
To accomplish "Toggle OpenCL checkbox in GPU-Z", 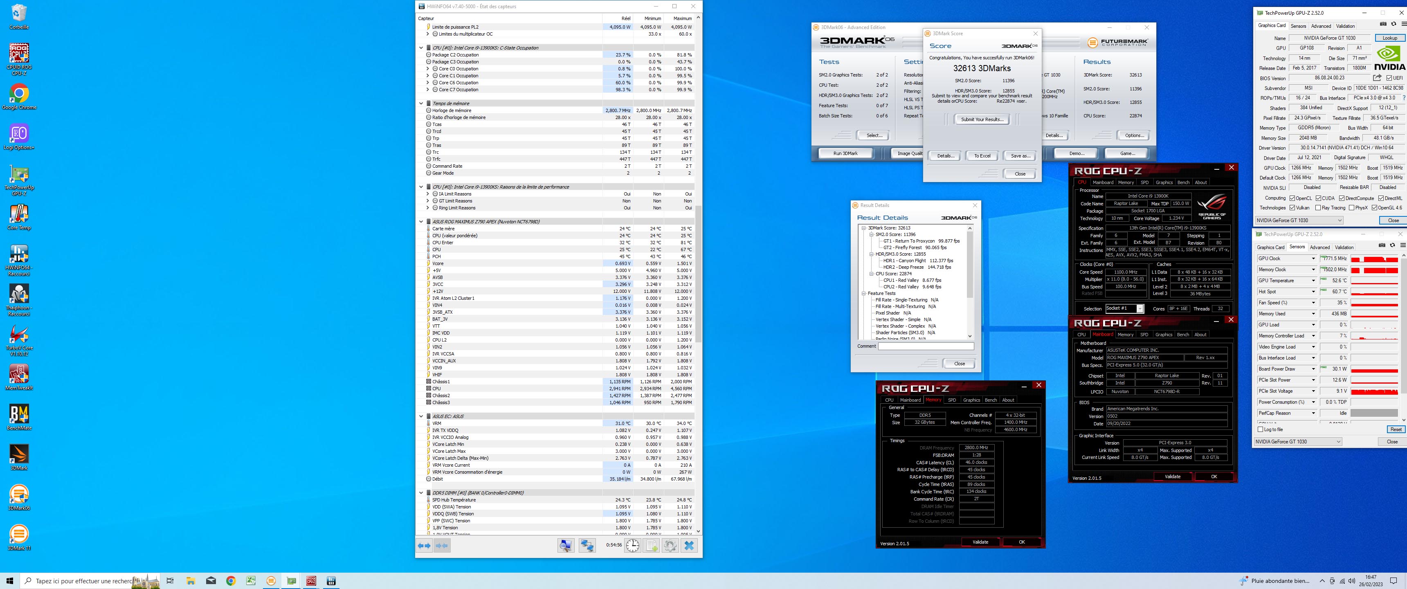I will [1292, 198].
